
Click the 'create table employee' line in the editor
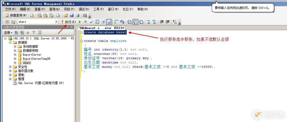[x=105, y=41]
